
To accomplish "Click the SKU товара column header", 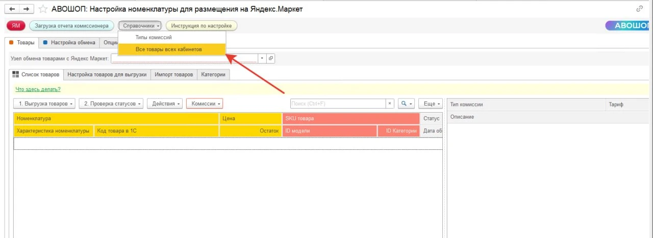I will (351, 118).
